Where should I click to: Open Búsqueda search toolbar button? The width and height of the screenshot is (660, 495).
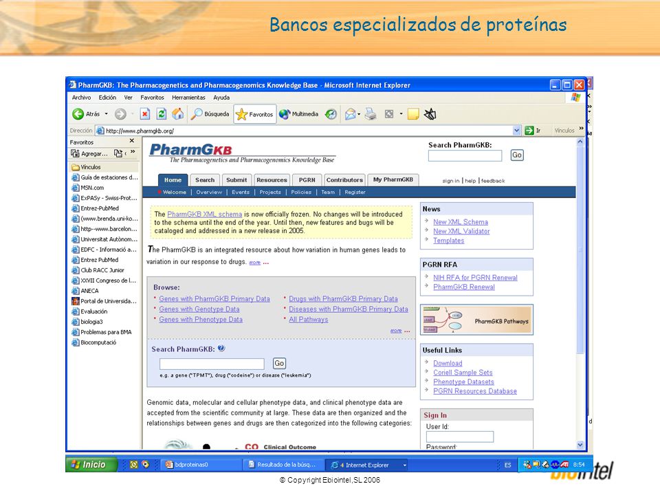coord(210,114)
